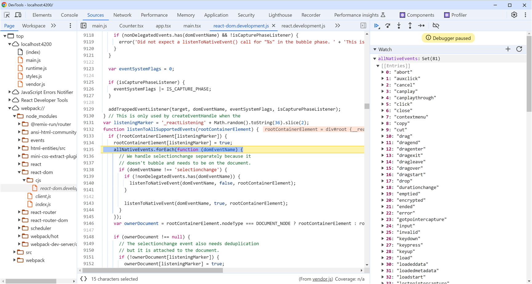This screenshot has height=284, width=532.
Task: Set breakpoint on line number 9135
Action: point(89,149)
